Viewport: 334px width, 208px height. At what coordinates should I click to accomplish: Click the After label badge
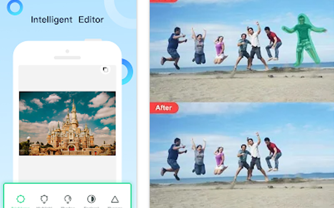[164, 108]
